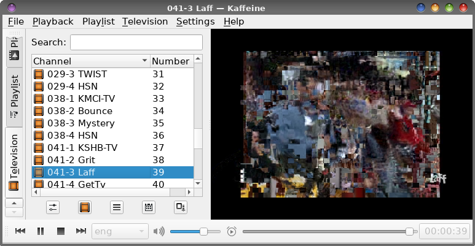This screenshot has height=246, width=475.
Task: Click the side tab bar scroll-up arrow
Action: 14,203
